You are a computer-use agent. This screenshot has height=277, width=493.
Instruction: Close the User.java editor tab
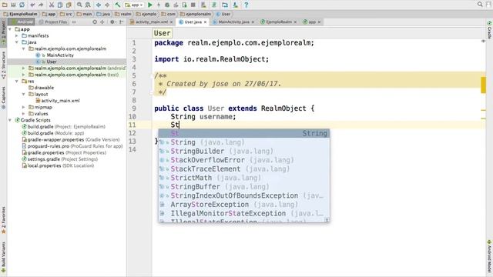click(x=206, y=22)
